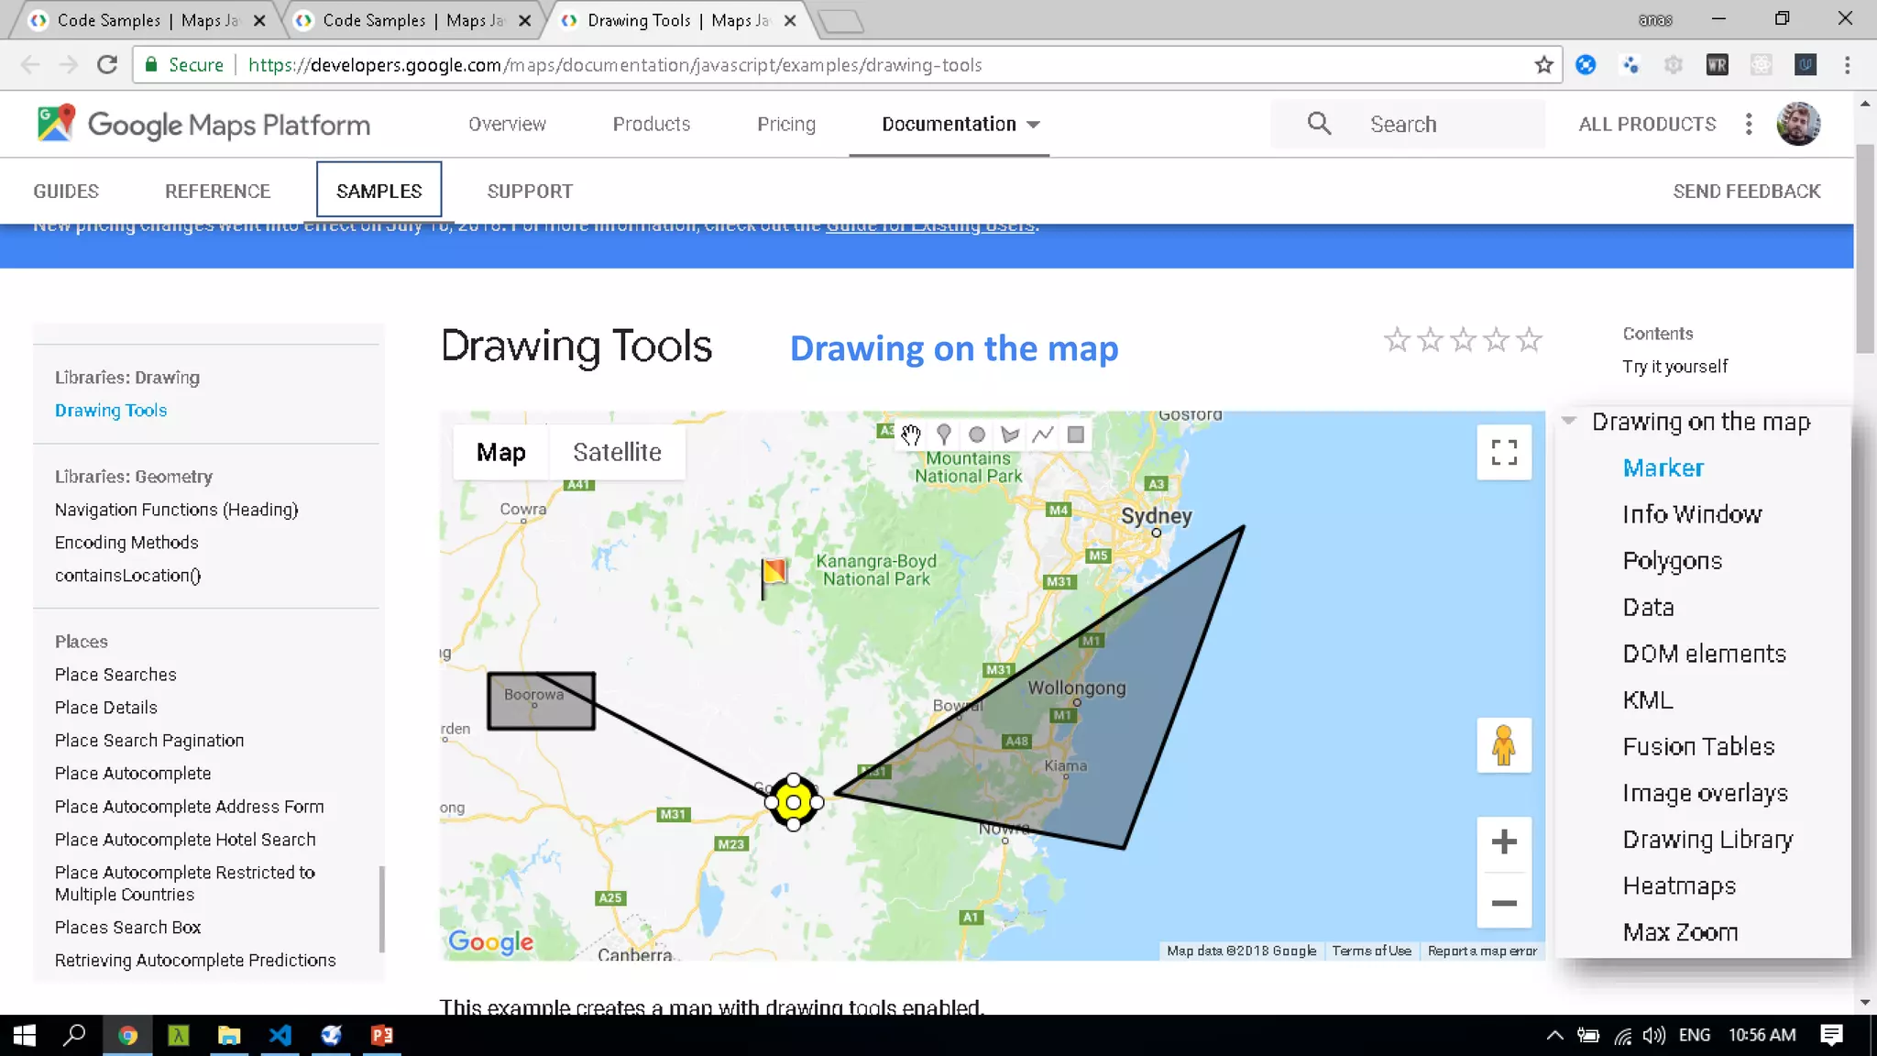
Task: Open Navigation Functions (Heading) sample
Action: 176,509
